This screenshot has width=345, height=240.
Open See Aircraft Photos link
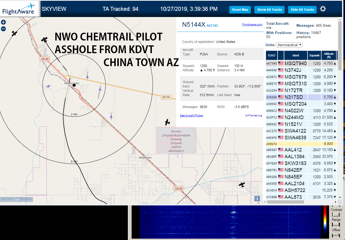[x=192, y=116]
